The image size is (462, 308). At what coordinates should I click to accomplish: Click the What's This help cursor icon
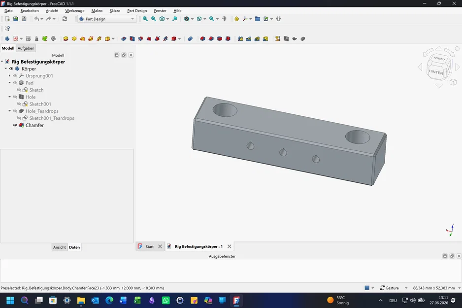tap(7, 29)
